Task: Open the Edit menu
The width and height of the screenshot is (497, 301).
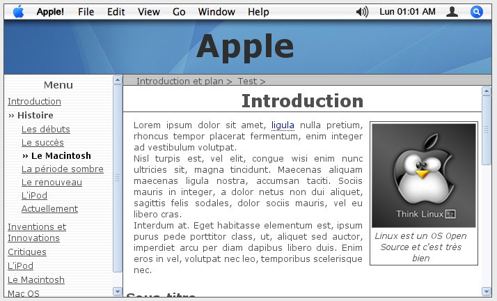Action: (116, 12)
